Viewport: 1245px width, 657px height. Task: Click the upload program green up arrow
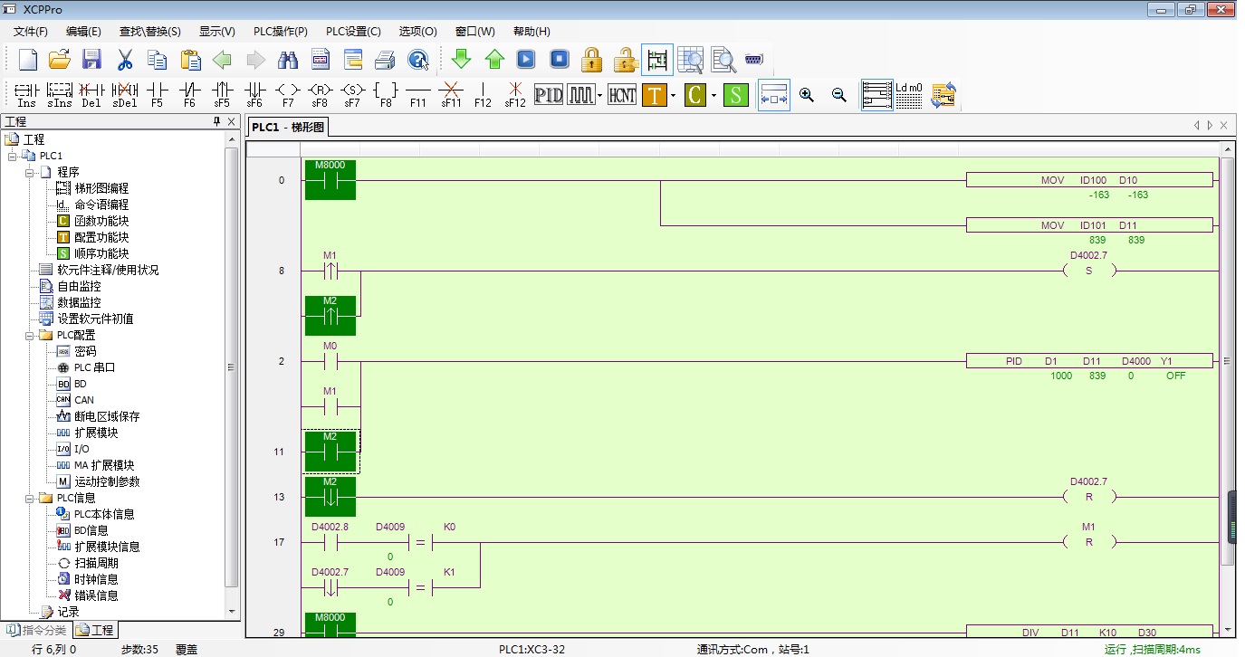tap(494, 60)
